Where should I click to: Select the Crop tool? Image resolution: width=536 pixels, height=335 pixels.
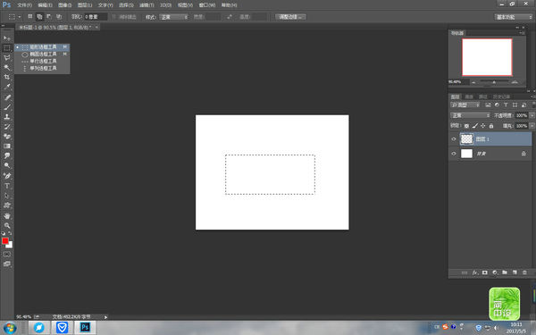[7, 77]
